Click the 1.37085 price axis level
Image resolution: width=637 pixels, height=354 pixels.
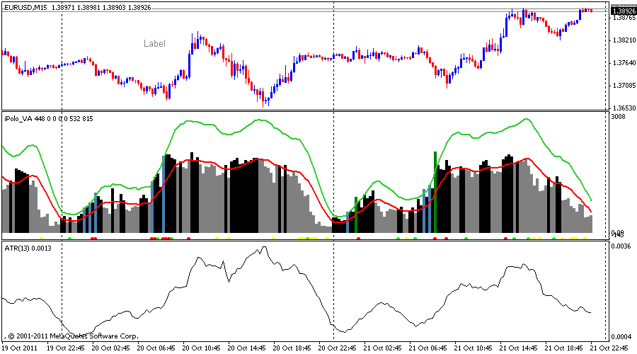point(622,86)
